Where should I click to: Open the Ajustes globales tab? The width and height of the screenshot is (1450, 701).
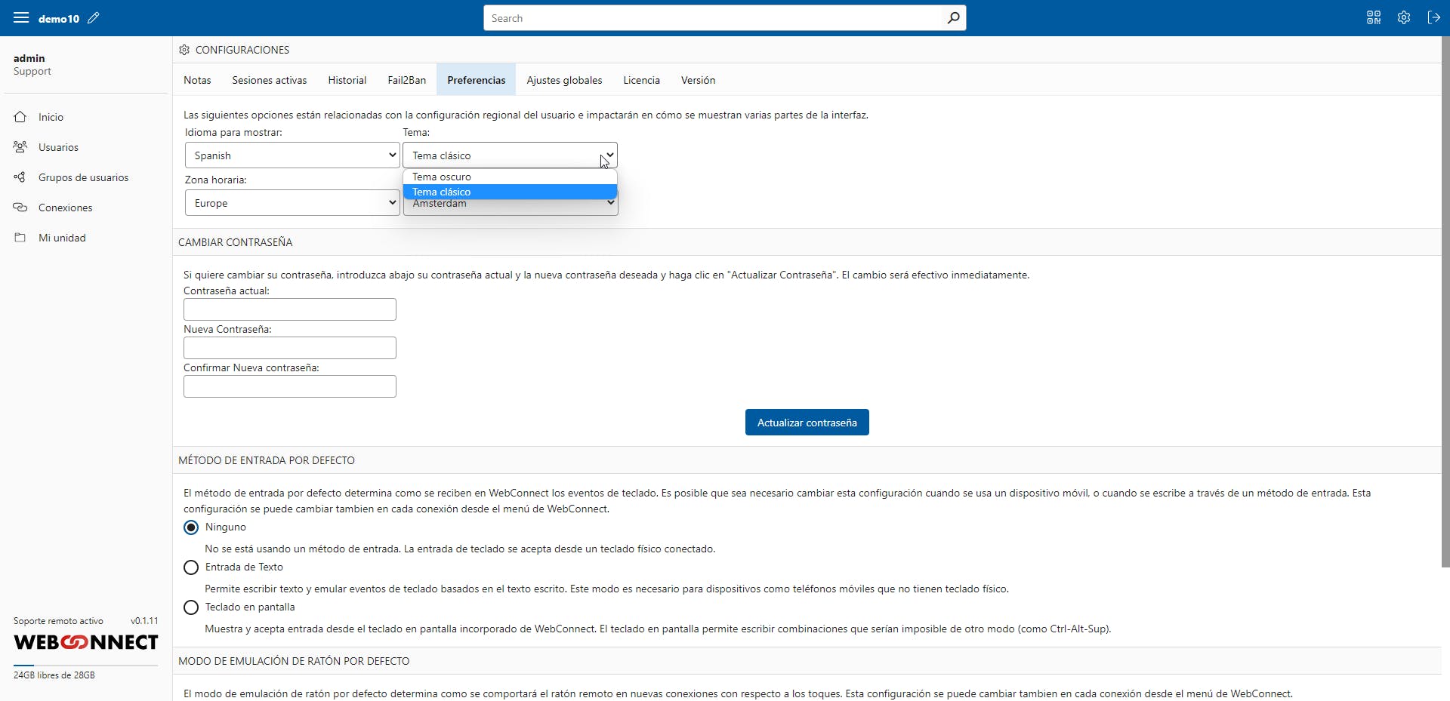564,79
